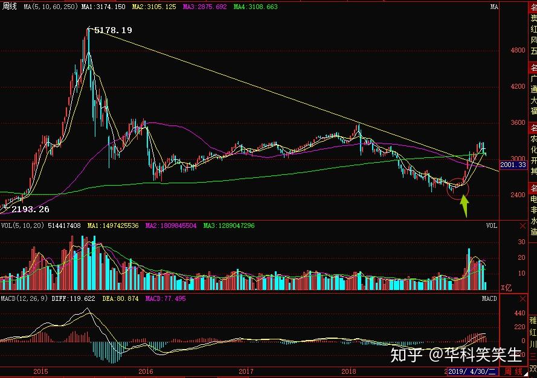The image size is (537, 378).
Task: Select the 周线 period label at top left
Action: point(10,7)
